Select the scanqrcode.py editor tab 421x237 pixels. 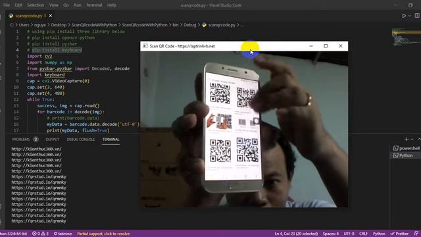pos(29,16)
